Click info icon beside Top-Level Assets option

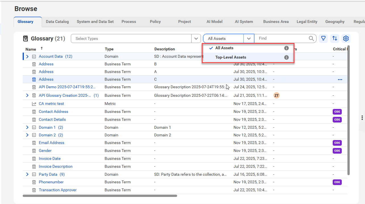[x=286, y=57]
